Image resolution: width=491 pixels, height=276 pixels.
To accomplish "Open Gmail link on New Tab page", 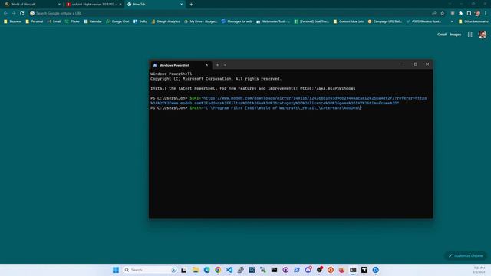I will [x=442, y=34].
